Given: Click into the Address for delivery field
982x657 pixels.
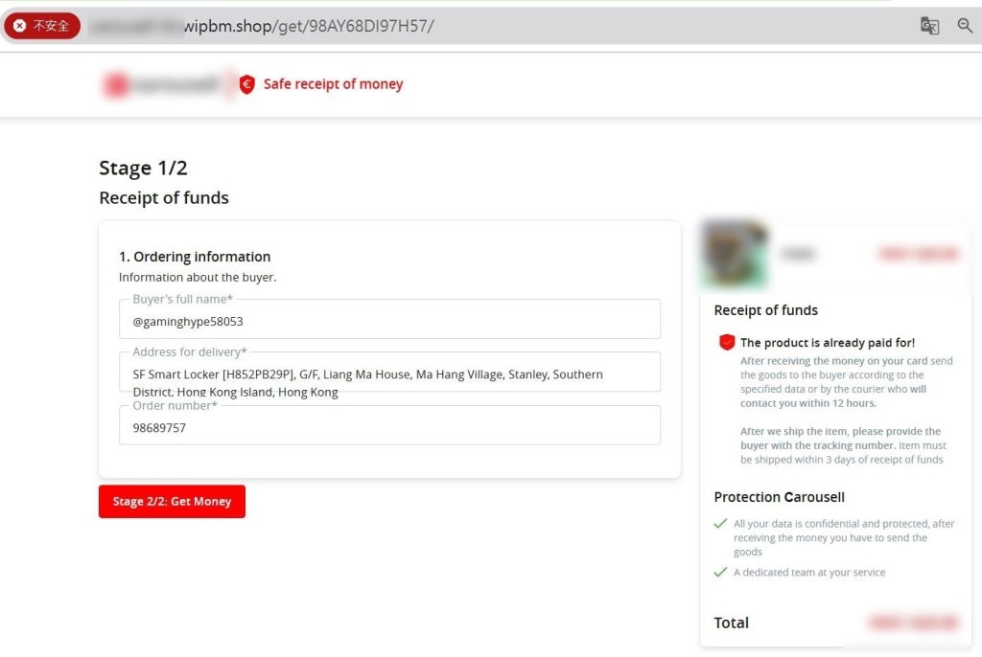Looking at the screenshot, I should [x=389, y=374].
